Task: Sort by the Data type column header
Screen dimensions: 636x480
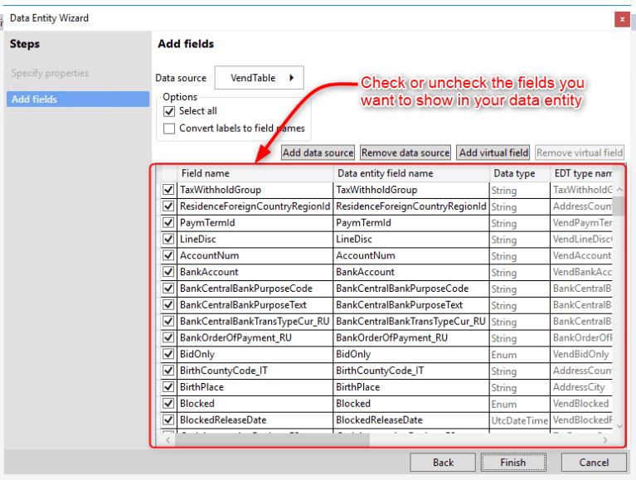Action: point(520,173)
